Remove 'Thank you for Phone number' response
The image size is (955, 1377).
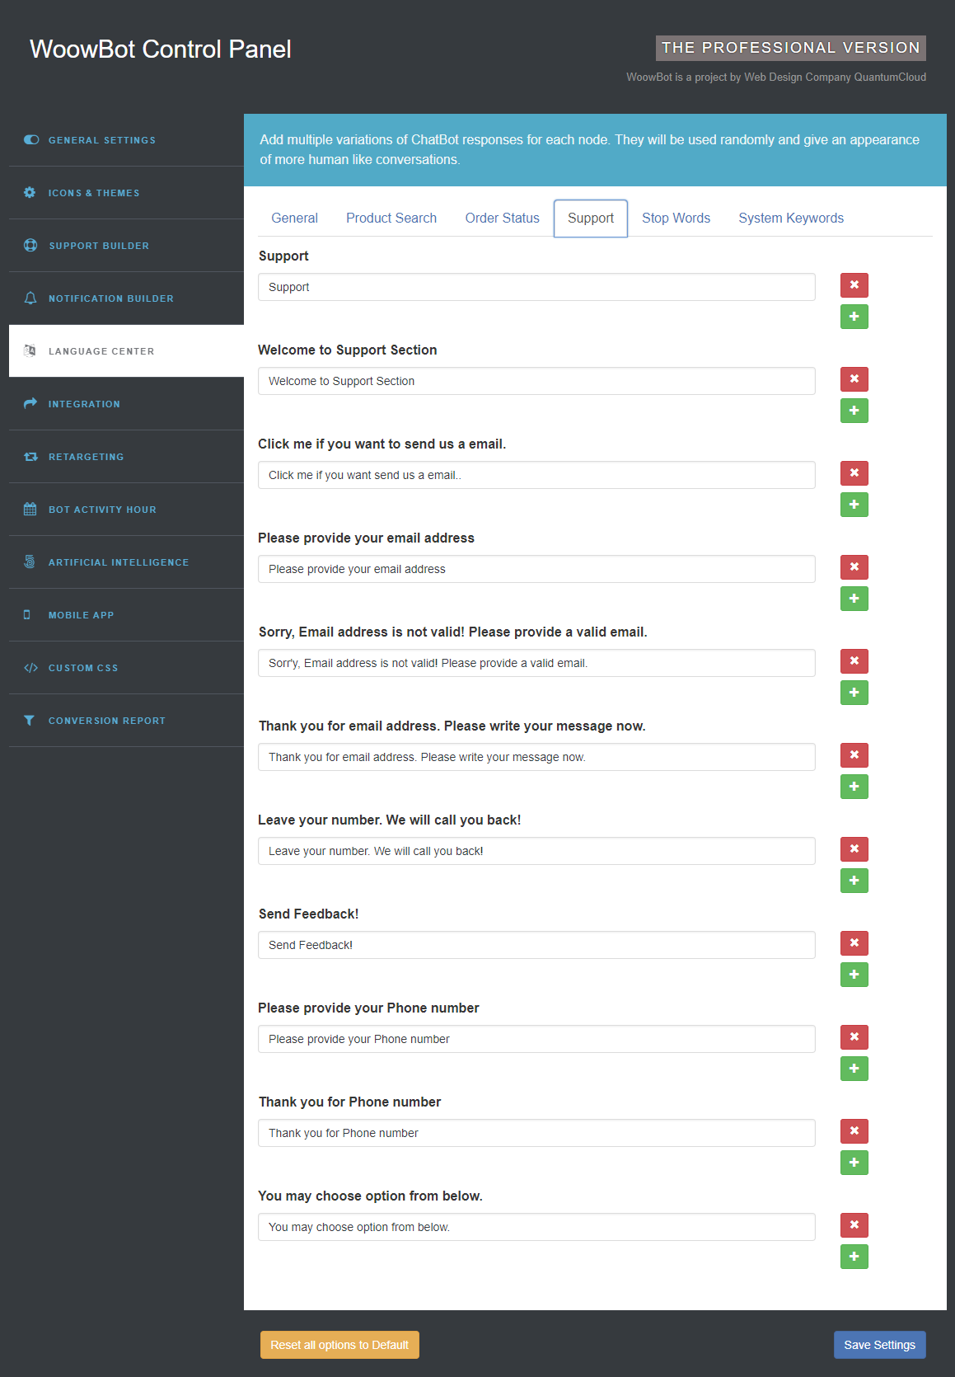(854, 1130)
